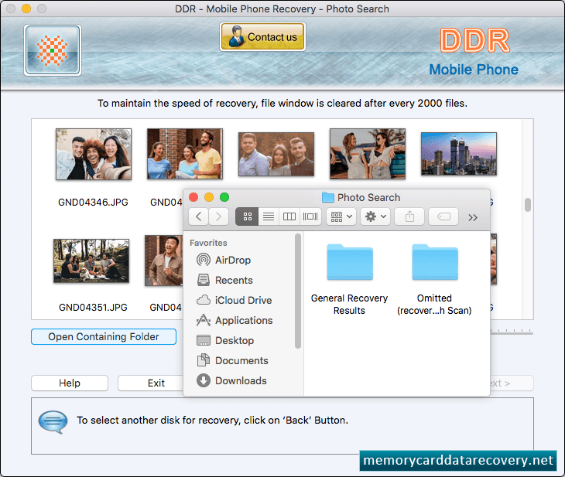Click file name GND04351.JPG
The width and height of the screenshot is (565, 477).
93,308
